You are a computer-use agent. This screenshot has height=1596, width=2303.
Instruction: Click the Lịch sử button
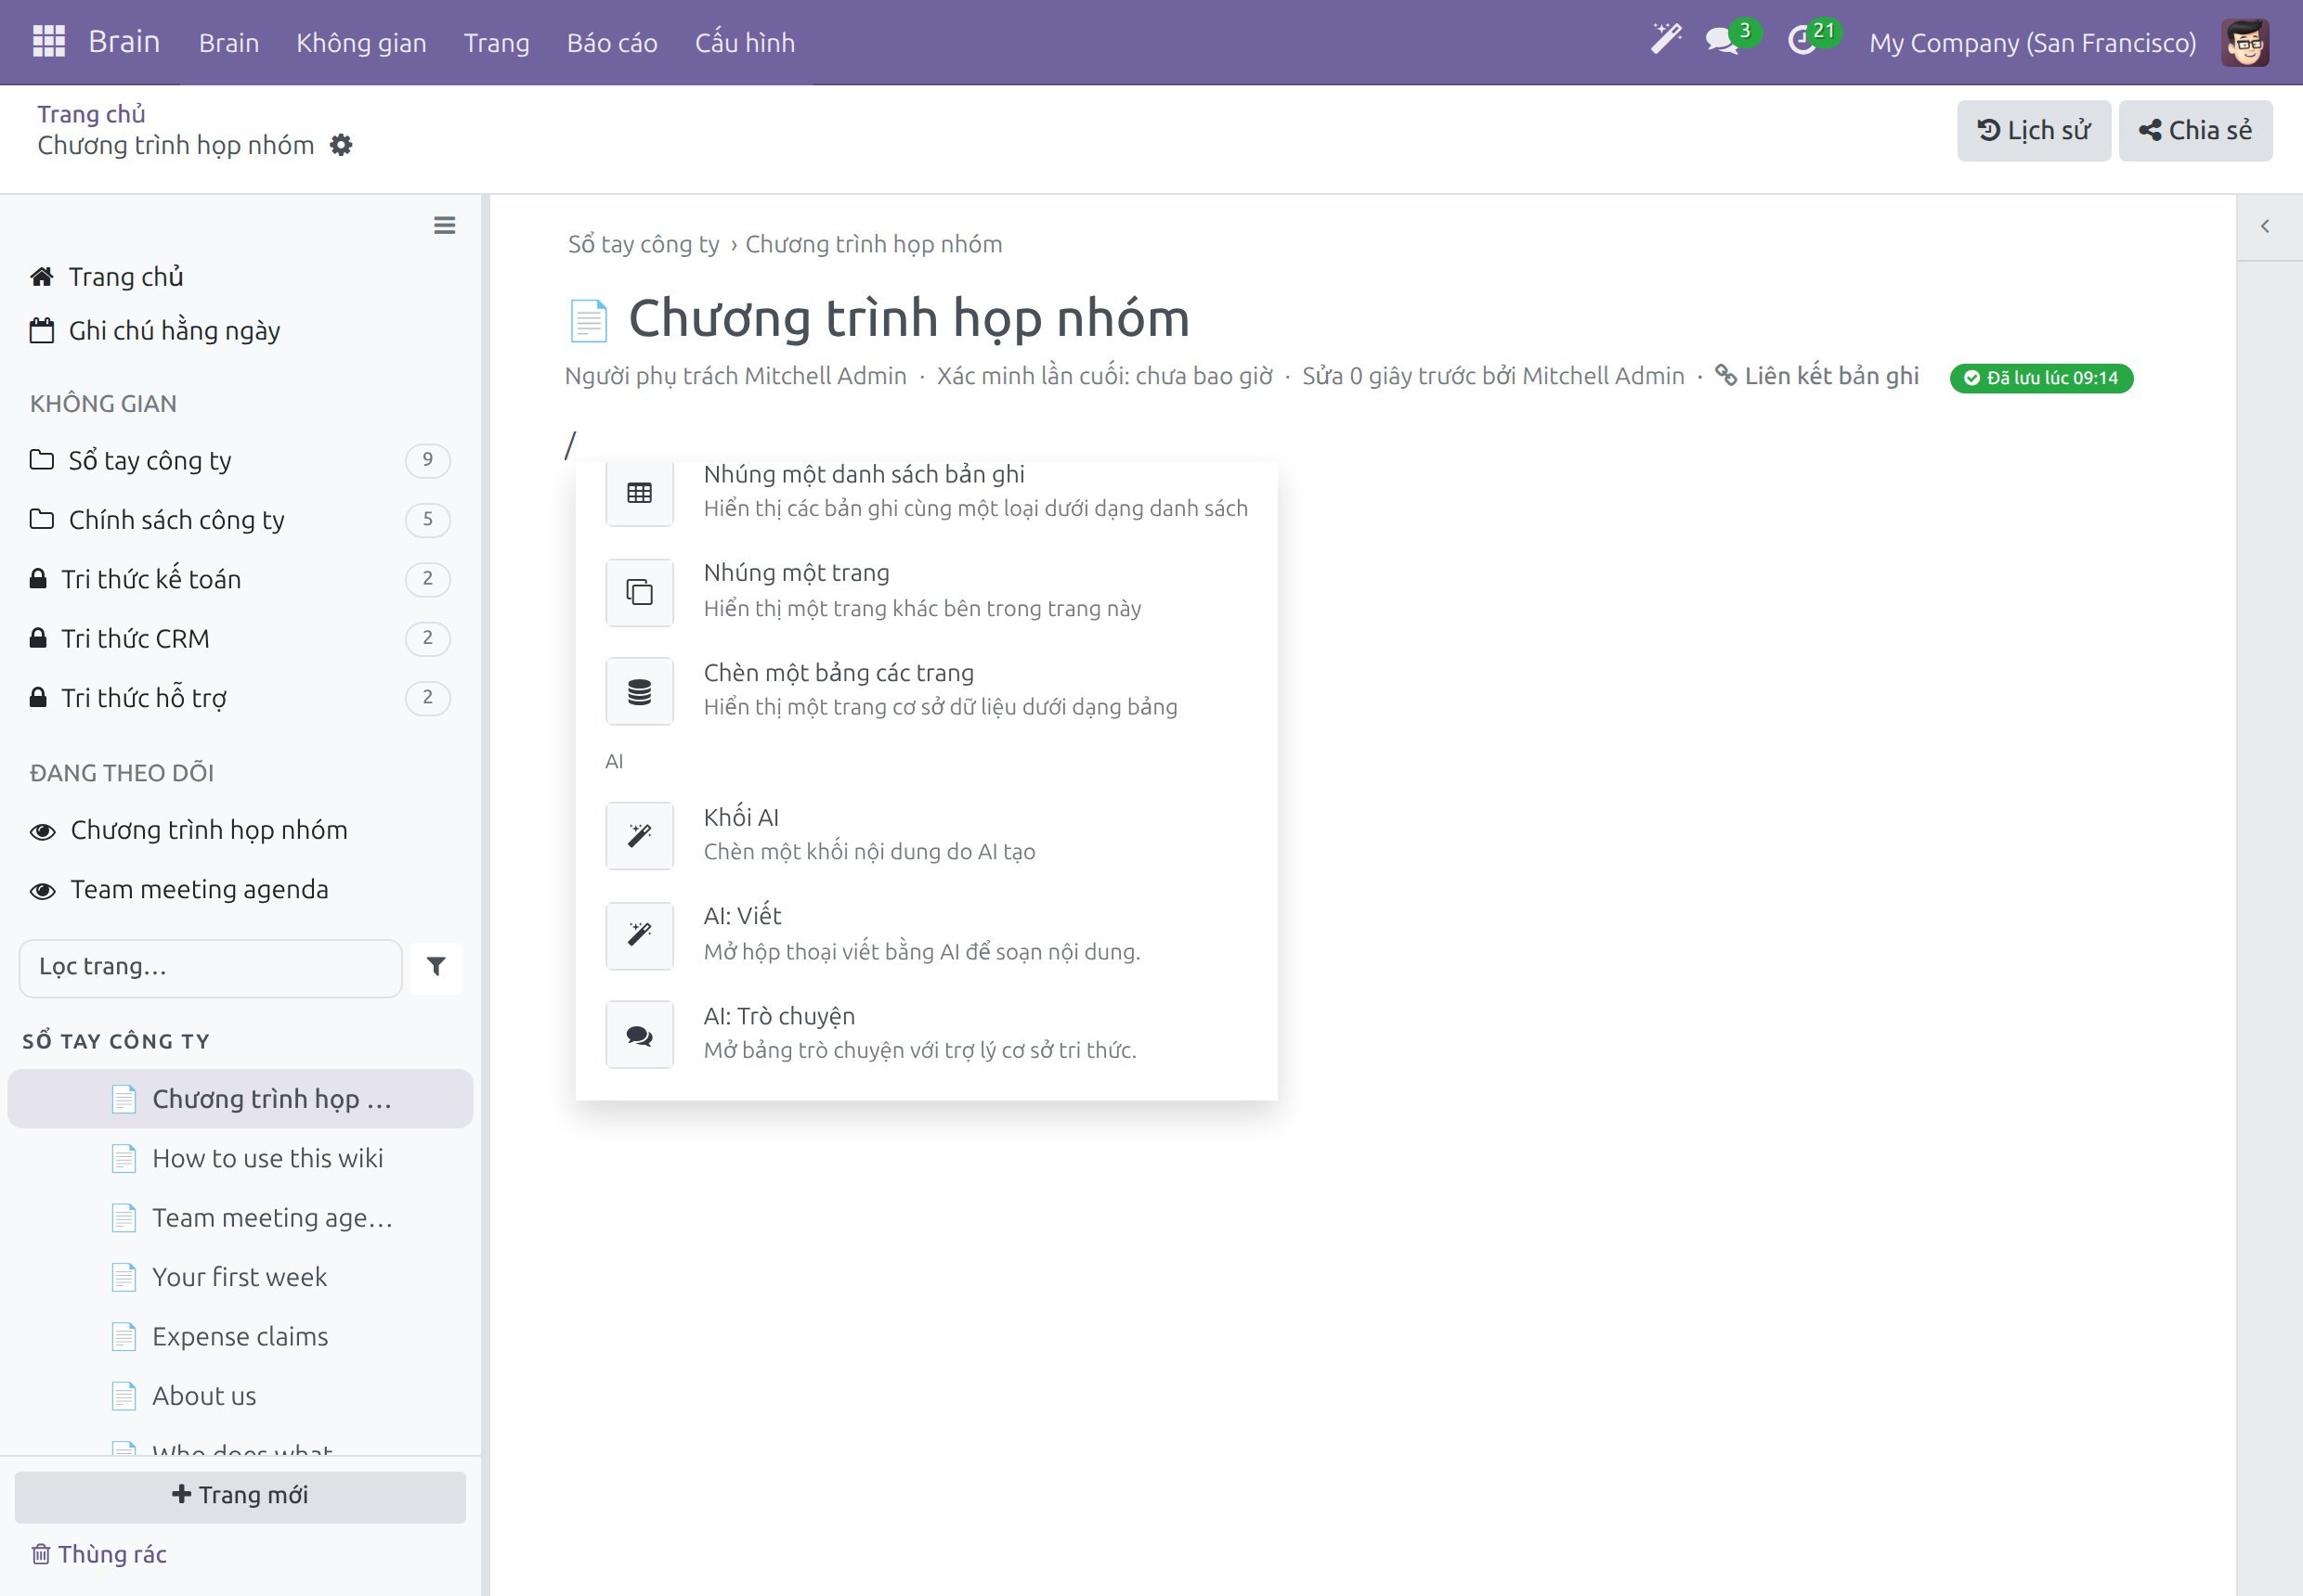click(x=2034, y=131)
